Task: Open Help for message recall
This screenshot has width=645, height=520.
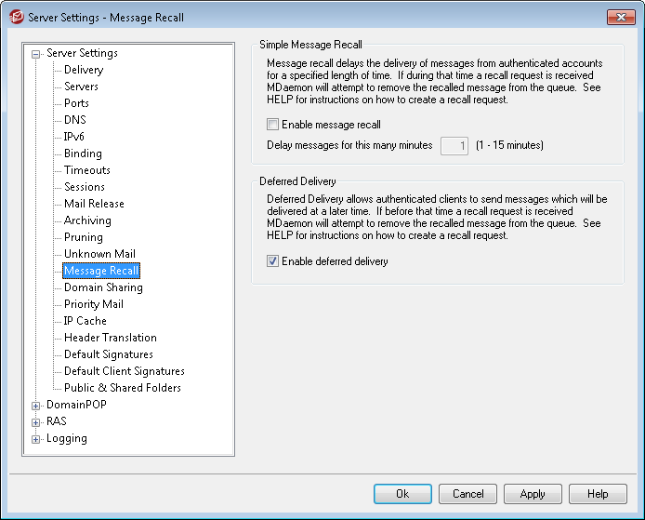Action: pos(598,494)
